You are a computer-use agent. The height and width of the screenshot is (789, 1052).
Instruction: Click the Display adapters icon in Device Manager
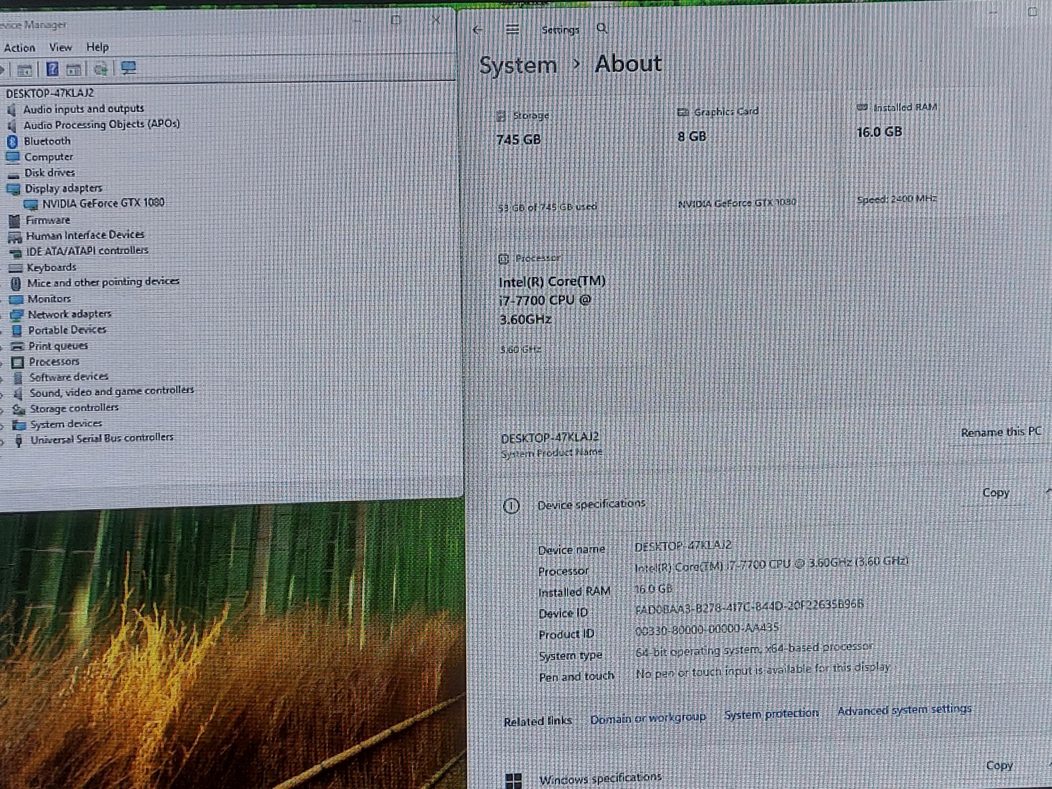coord(13,189)
